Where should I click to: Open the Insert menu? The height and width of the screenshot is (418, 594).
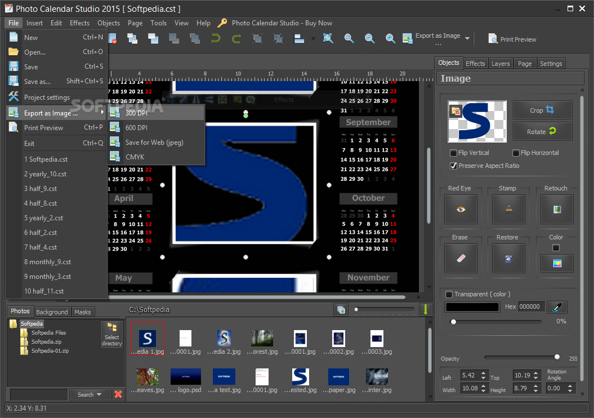[34, 23]
